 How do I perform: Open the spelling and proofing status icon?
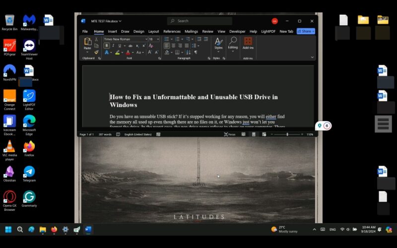[118, 134]
